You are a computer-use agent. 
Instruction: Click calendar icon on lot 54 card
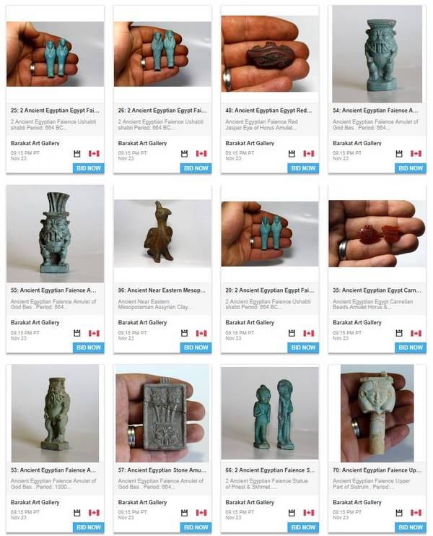pyautogui.click(x=399, y=154)
